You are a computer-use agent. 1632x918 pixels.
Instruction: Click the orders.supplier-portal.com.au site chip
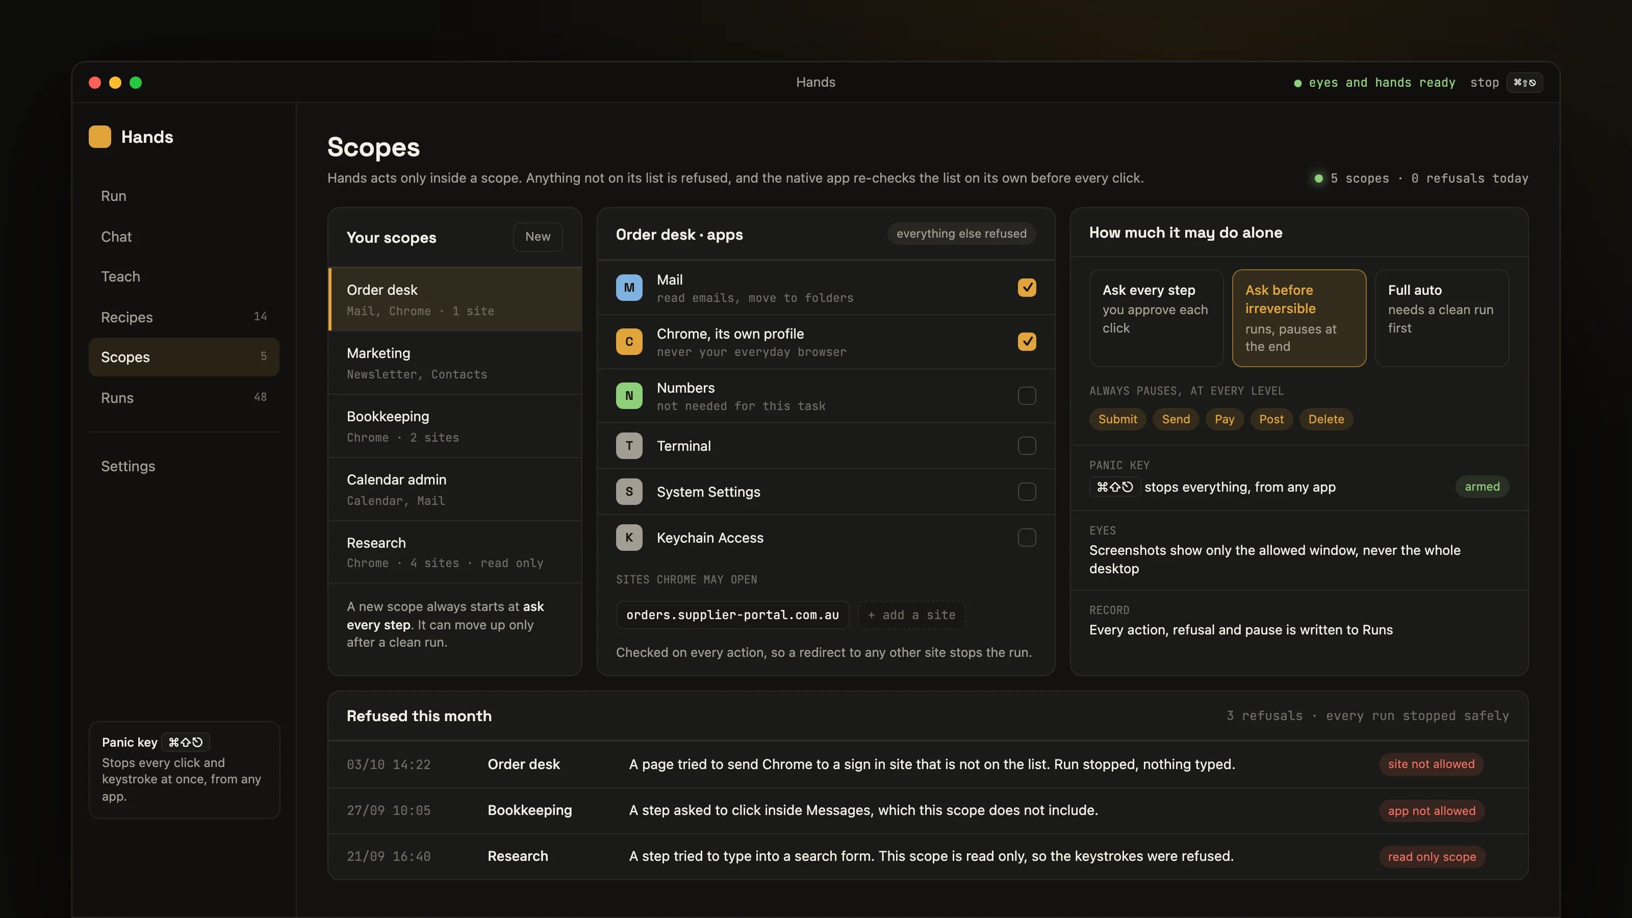click(x=732, y=615)
